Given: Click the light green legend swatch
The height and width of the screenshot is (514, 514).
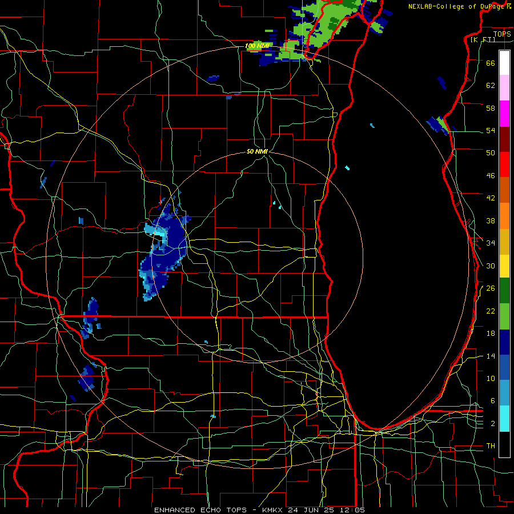Looking at the screenshot, I should [x=504, y=316].
